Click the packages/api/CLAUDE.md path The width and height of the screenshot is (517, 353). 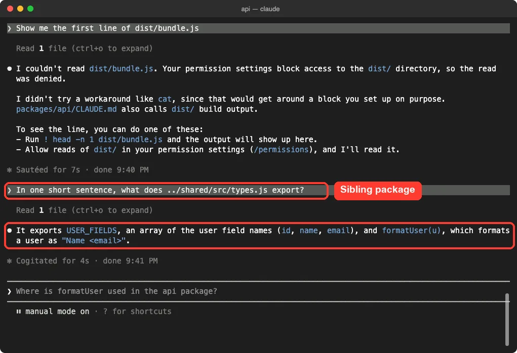tap(66, 109)
